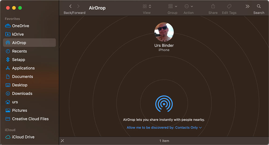Click the 'Urs Binder' name label
Image resolution: width=269 pixels, height=145 pixels.
(164, 46)
